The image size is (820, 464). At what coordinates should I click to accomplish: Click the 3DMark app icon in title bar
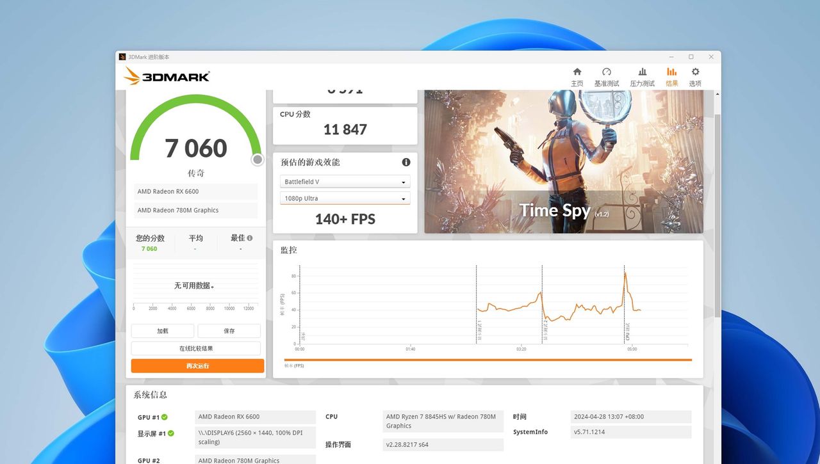[x=122, y=57]
